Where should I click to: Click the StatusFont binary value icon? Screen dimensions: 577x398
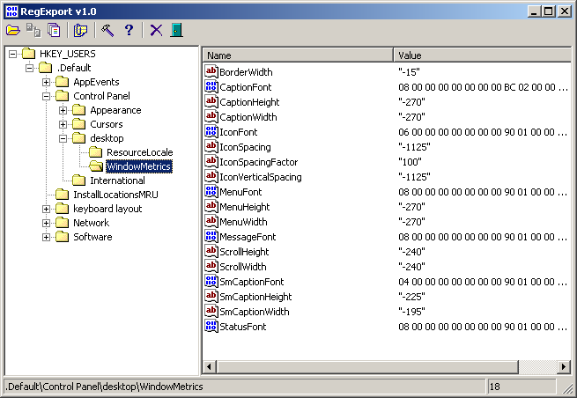[x=211, y=326]
